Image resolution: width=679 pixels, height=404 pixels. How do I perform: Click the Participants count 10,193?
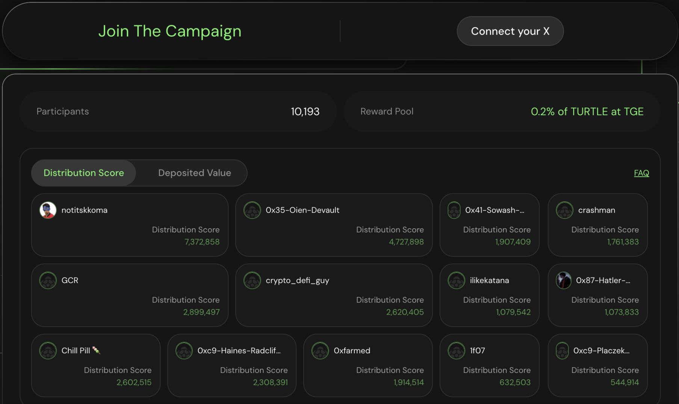305,112
